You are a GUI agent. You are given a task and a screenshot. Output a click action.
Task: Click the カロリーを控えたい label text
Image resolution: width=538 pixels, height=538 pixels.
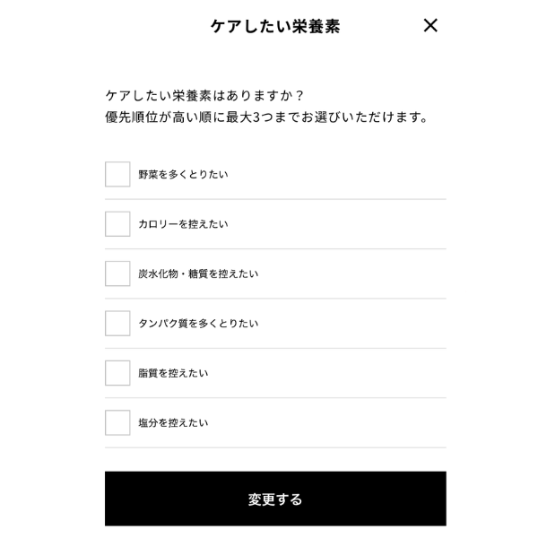[183, 224]
